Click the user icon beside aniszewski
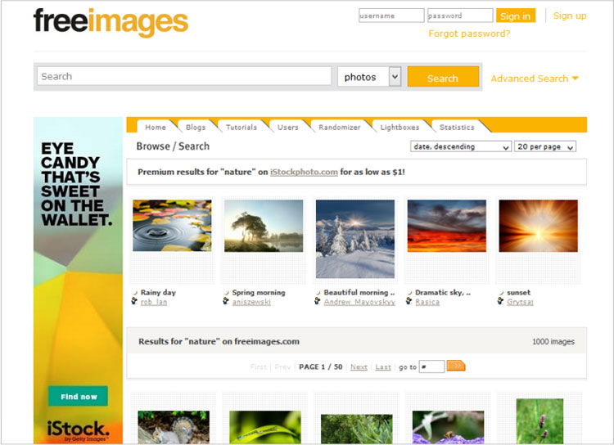Image resolution: width=614 pixels, height=445 pixels. pos(226,302)
